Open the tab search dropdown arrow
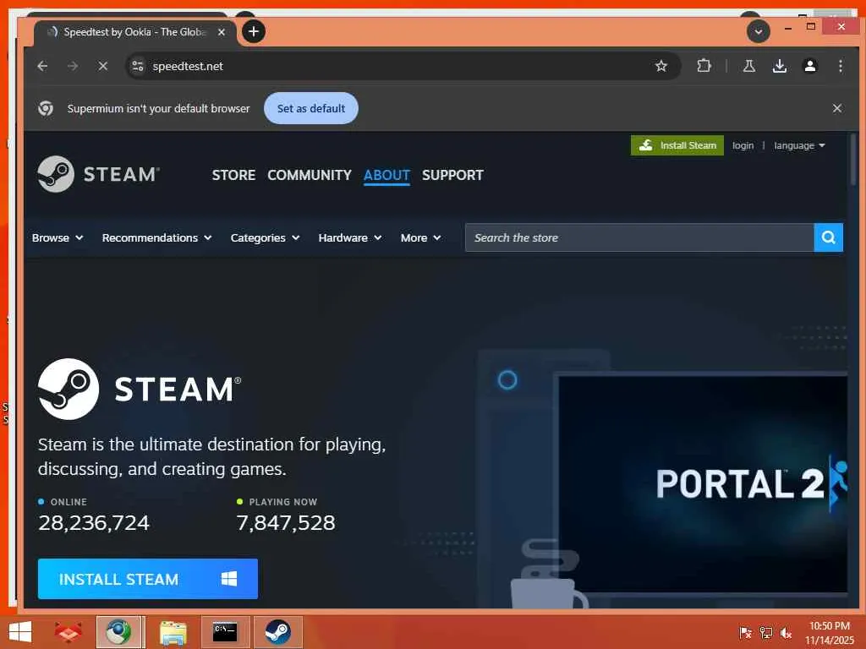This screenshot has width=866, height=649. tap(759, 31)
